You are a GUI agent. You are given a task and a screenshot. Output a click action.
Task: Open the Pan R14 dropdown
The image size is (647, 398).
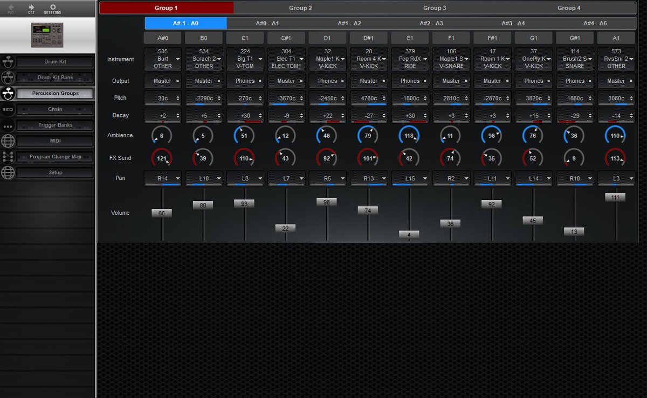[163, 178]
